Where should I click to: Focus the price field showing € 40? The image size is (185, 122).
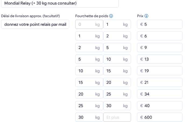point(160,106)
